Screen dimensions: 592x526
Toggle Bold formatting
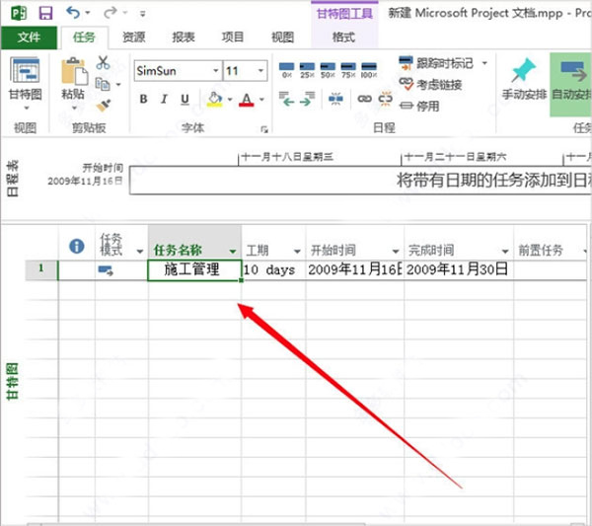point(143,99)
